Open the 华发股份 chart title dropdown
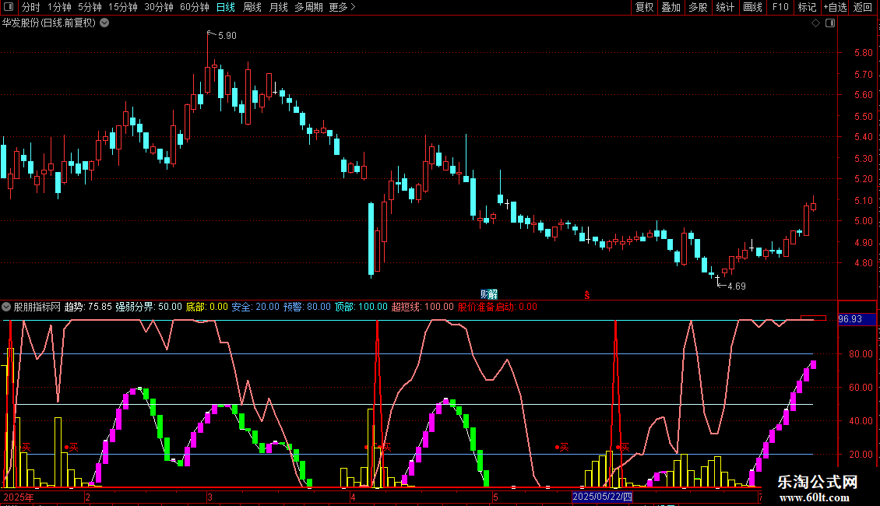Image resolution: width=880 pixels, height=506 pixels. pos(105,23)
